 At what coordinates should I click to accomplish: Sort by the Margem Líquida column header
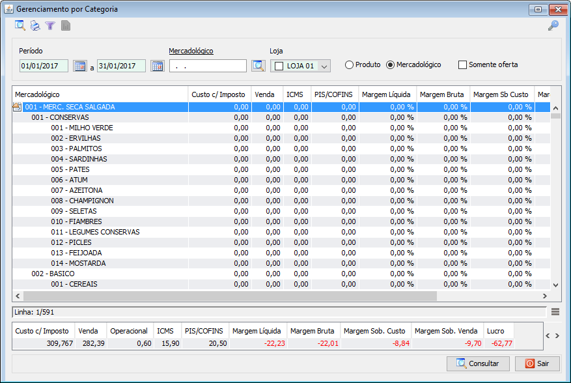(x=387, y=94)
